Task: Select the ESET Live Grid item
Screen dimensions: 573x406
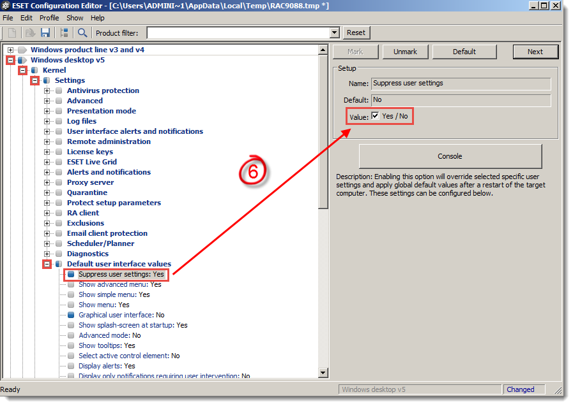Action: pyautogui.click(x=92, y=162)
